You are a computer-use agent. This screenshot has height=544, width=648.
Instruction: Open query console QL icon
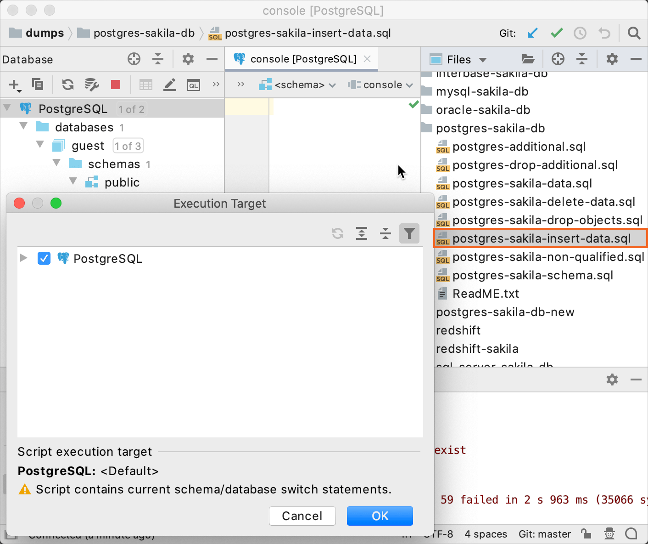point(194,85)
